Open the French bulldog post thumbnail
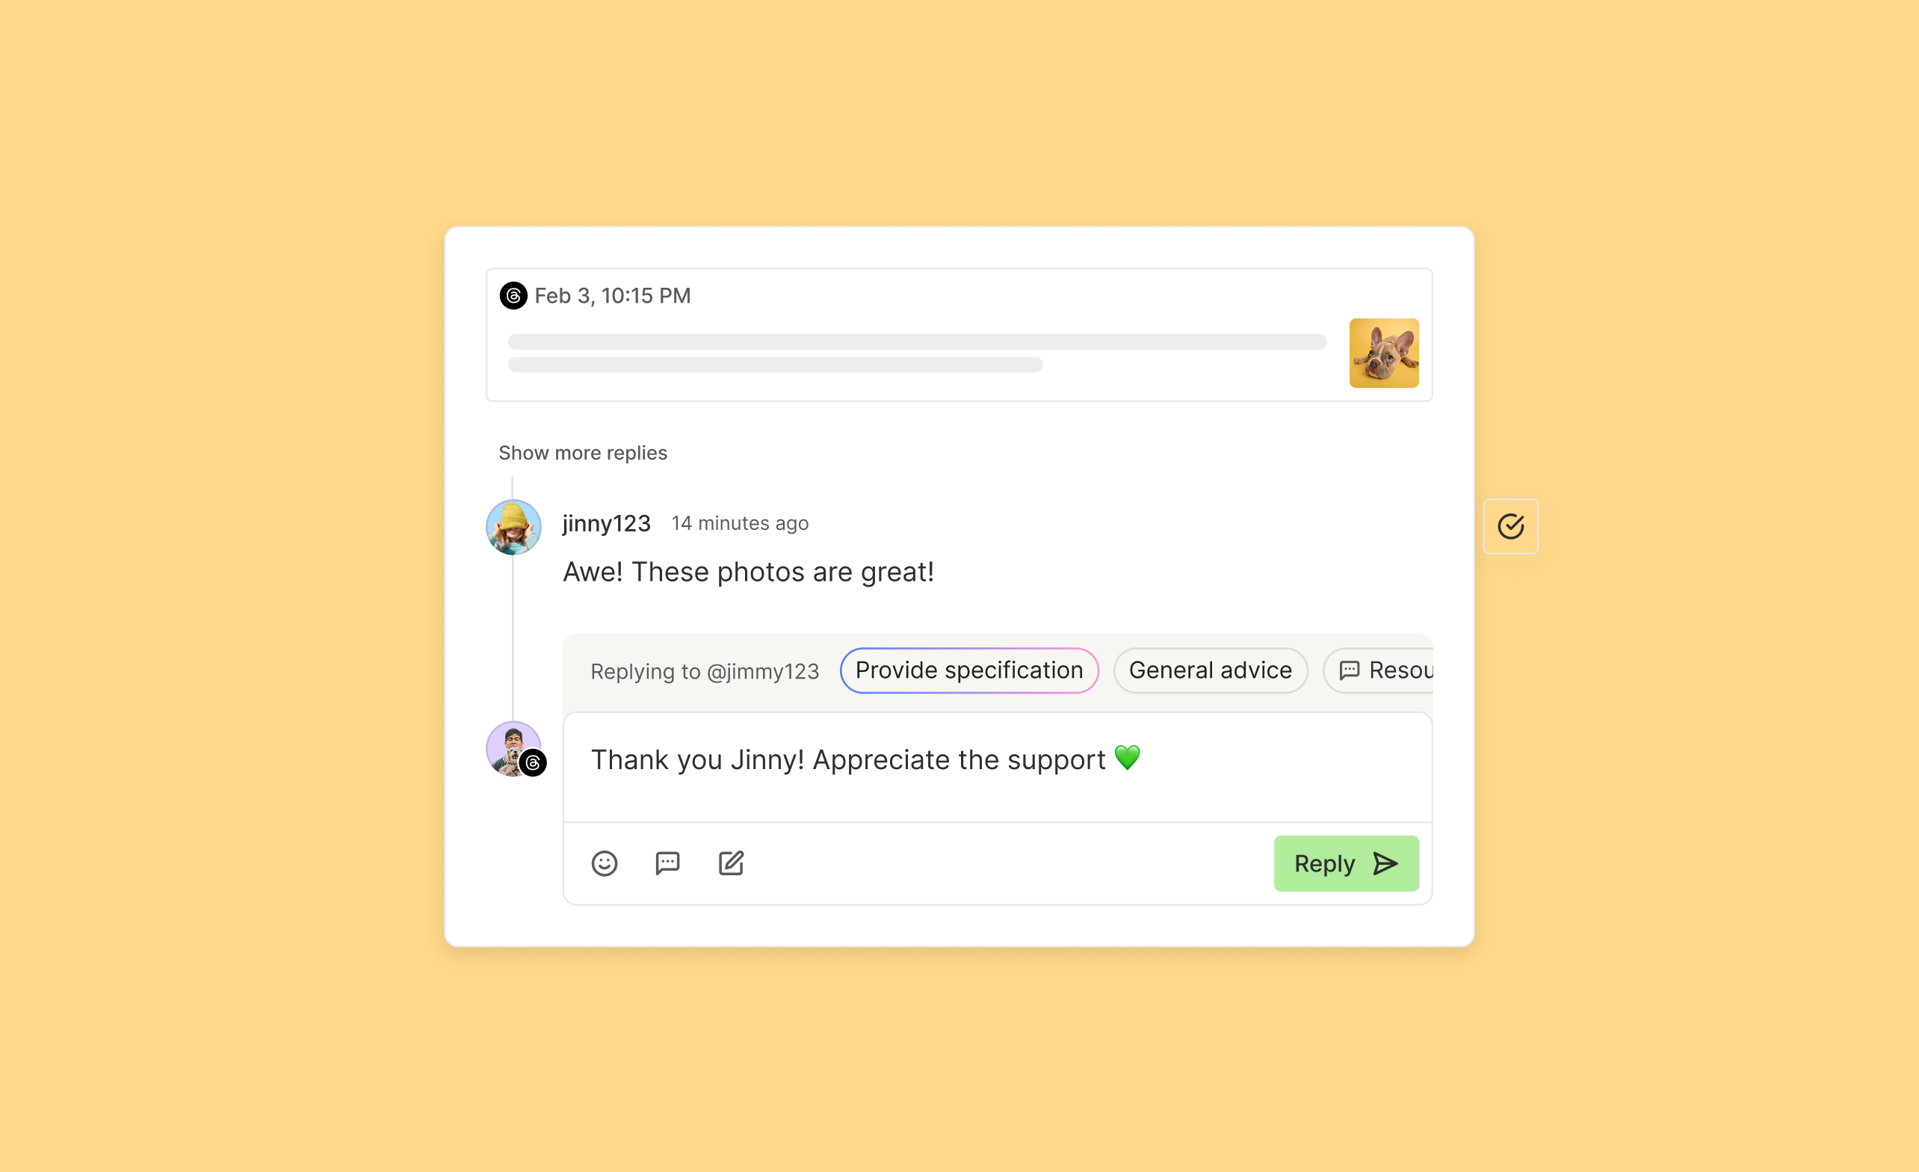The image size is (1919, 1172). (1384, 353)
